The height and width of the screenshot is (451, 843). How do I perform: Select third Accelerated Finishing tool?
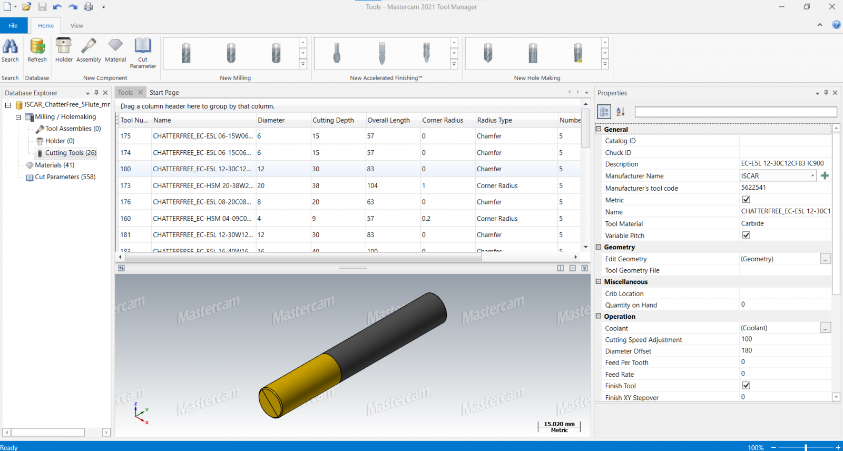pyautogui.click(x=427, y=53)
